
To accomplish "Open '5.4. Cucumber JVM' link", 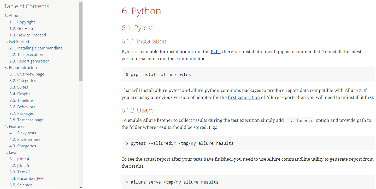I will click(27, 178).
